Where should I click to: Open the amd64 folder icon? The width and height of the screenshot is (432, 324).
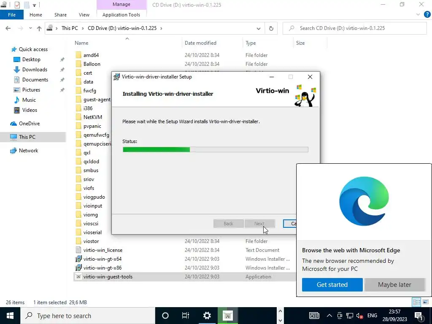click(x=78, y=55)
